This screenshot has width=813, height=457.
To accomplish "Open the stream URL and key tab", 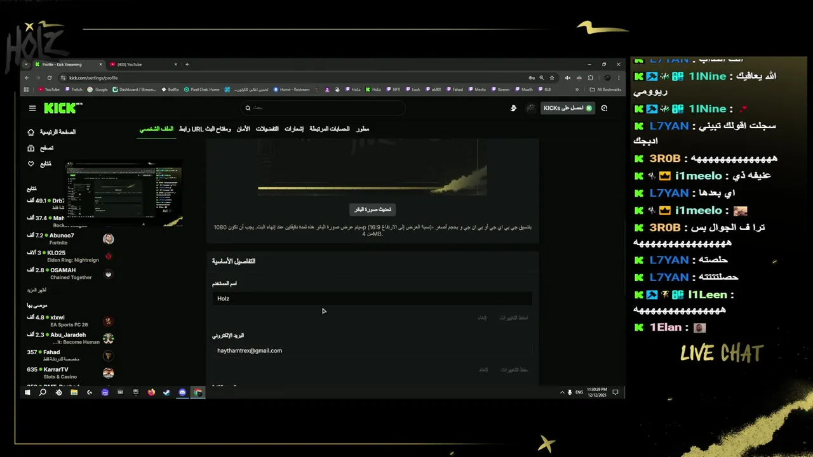I will (205, 129).
